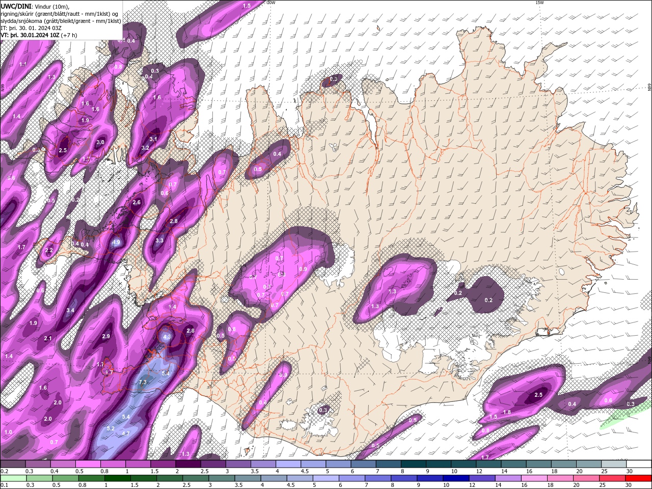The image size is (652, 489).
Task: Click the bright red swatch at 30 in bottom legend
Action: (x=638, y=478)
